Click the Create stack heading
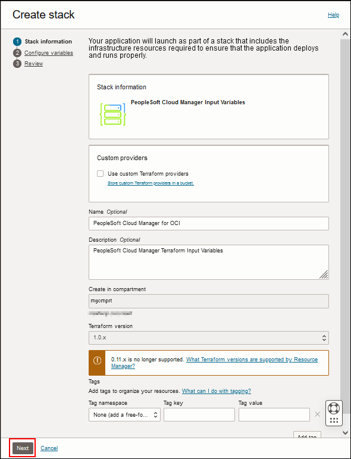351x459 pixels. (43, 15)
